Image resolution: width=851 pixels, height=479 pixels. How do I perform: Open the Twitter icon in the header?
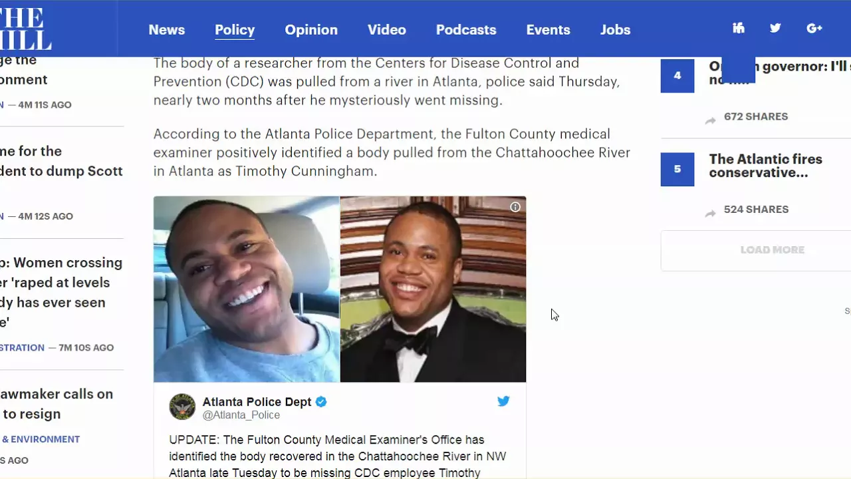(775, 28)
